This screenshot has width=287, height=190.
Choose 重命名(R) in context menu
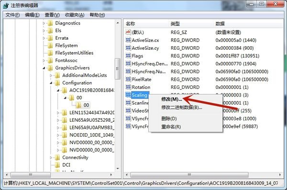(x=171, y=127)
